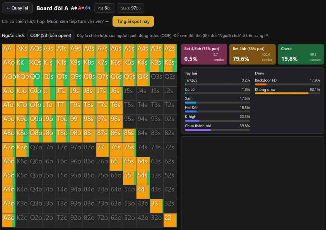Select the Bet 4,5bb (75% pot) card
Screen dimensions: 326x230
point(204,54)
